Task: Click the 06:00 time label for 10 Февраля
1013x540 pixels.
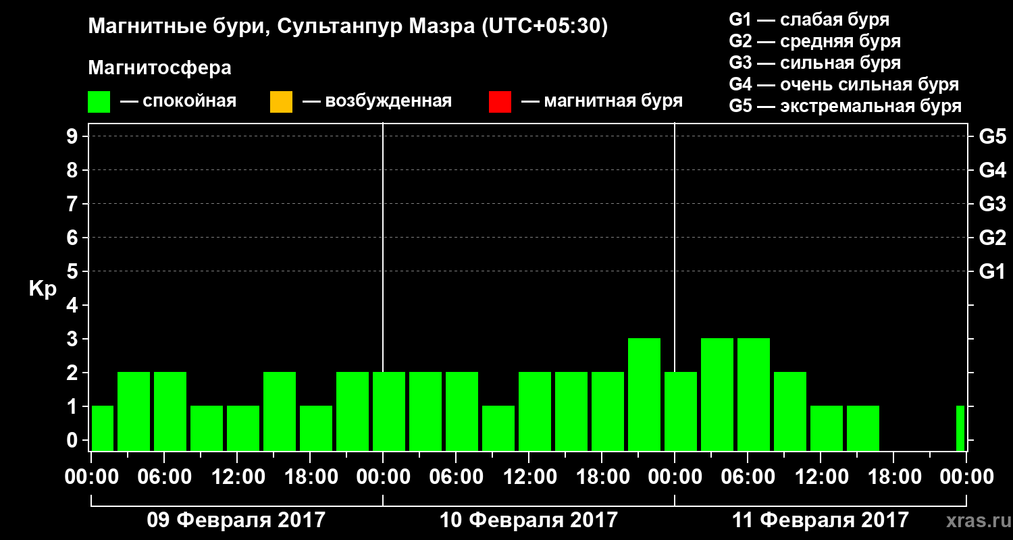Action: pyautogui.click(x=456, y=477)
